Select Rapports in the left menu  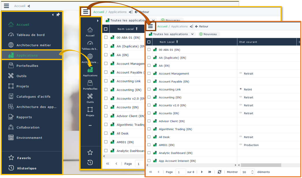(24, 117)
